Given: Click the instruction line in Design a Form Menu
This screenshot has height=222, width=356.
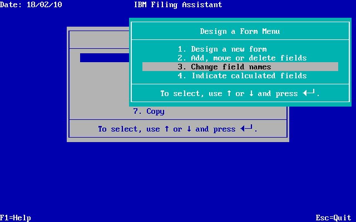Looking at the screenshot, I should point(240,93).
